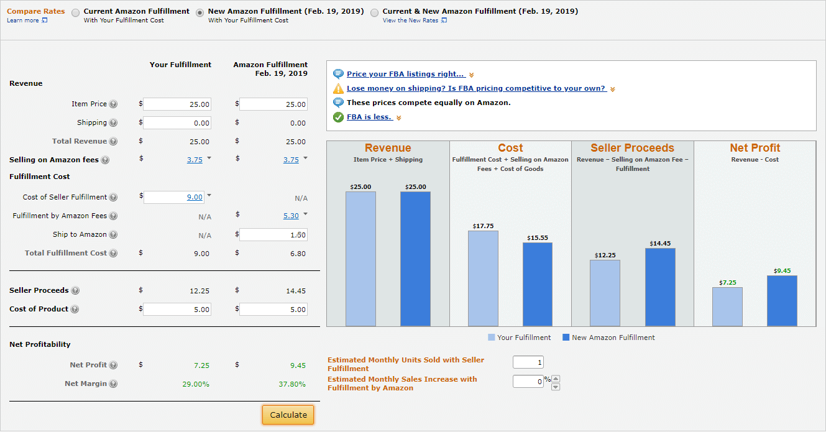This screenshot has width=826, height=432.
Task: Click speech bubble icon by Price your FBA listings
Action: point(338,74)
